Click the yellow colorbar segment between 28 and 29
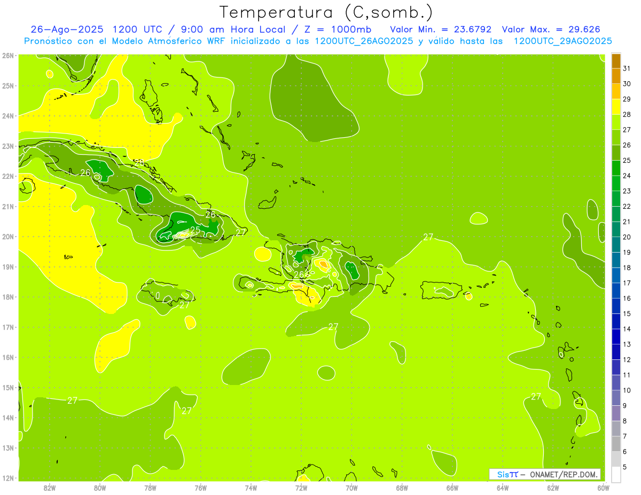 point(616,107)
